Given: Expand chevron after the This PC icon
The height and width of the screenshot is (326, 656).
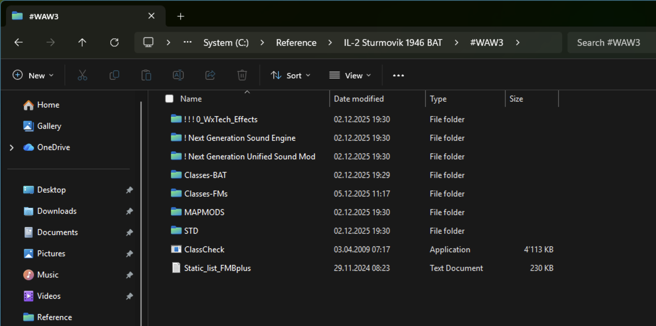Looking at the screenshot, I should pos(168,42).
